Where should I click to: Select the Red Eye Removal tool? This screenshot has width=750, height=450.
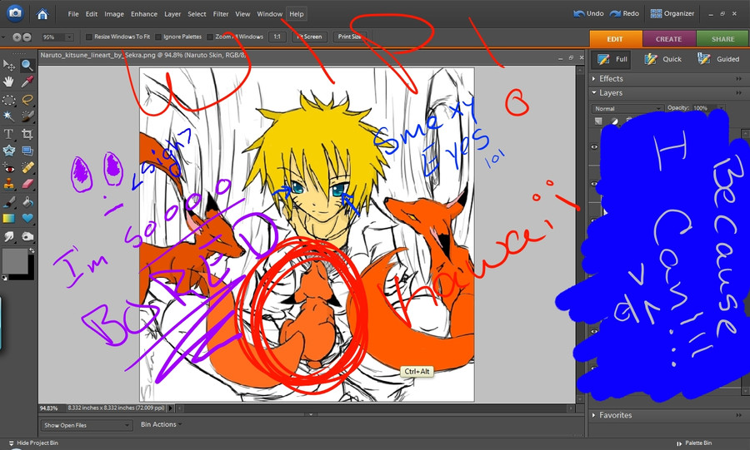coord(8,168)
